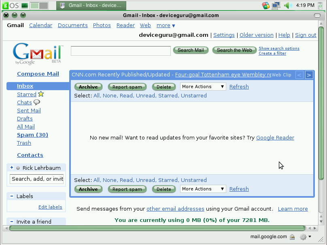This screenshot has width=327, height=245.
Task: Open the dropdown arrow beside the status bar gear
Action: pos(310,237)
